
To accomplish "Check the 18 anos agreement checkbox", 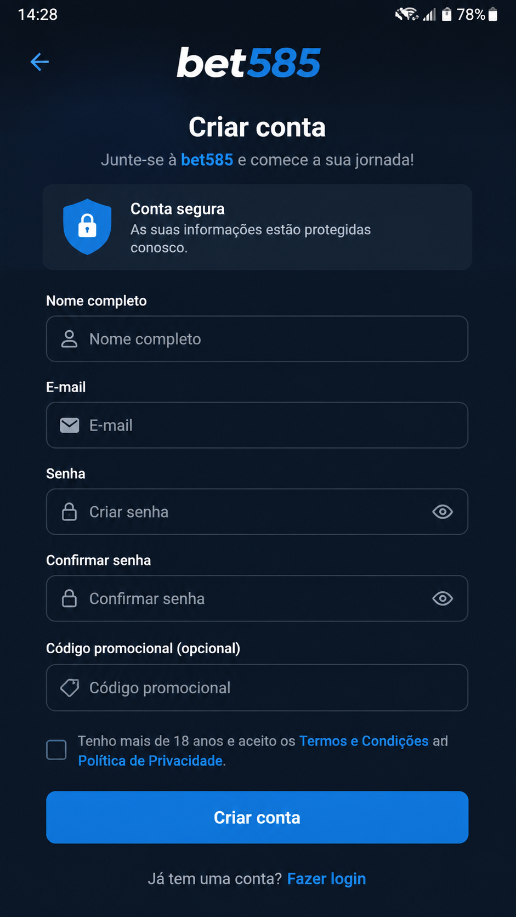I will 56,750.
